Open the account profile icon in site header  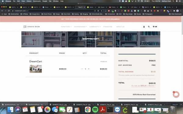pos(144,27)
